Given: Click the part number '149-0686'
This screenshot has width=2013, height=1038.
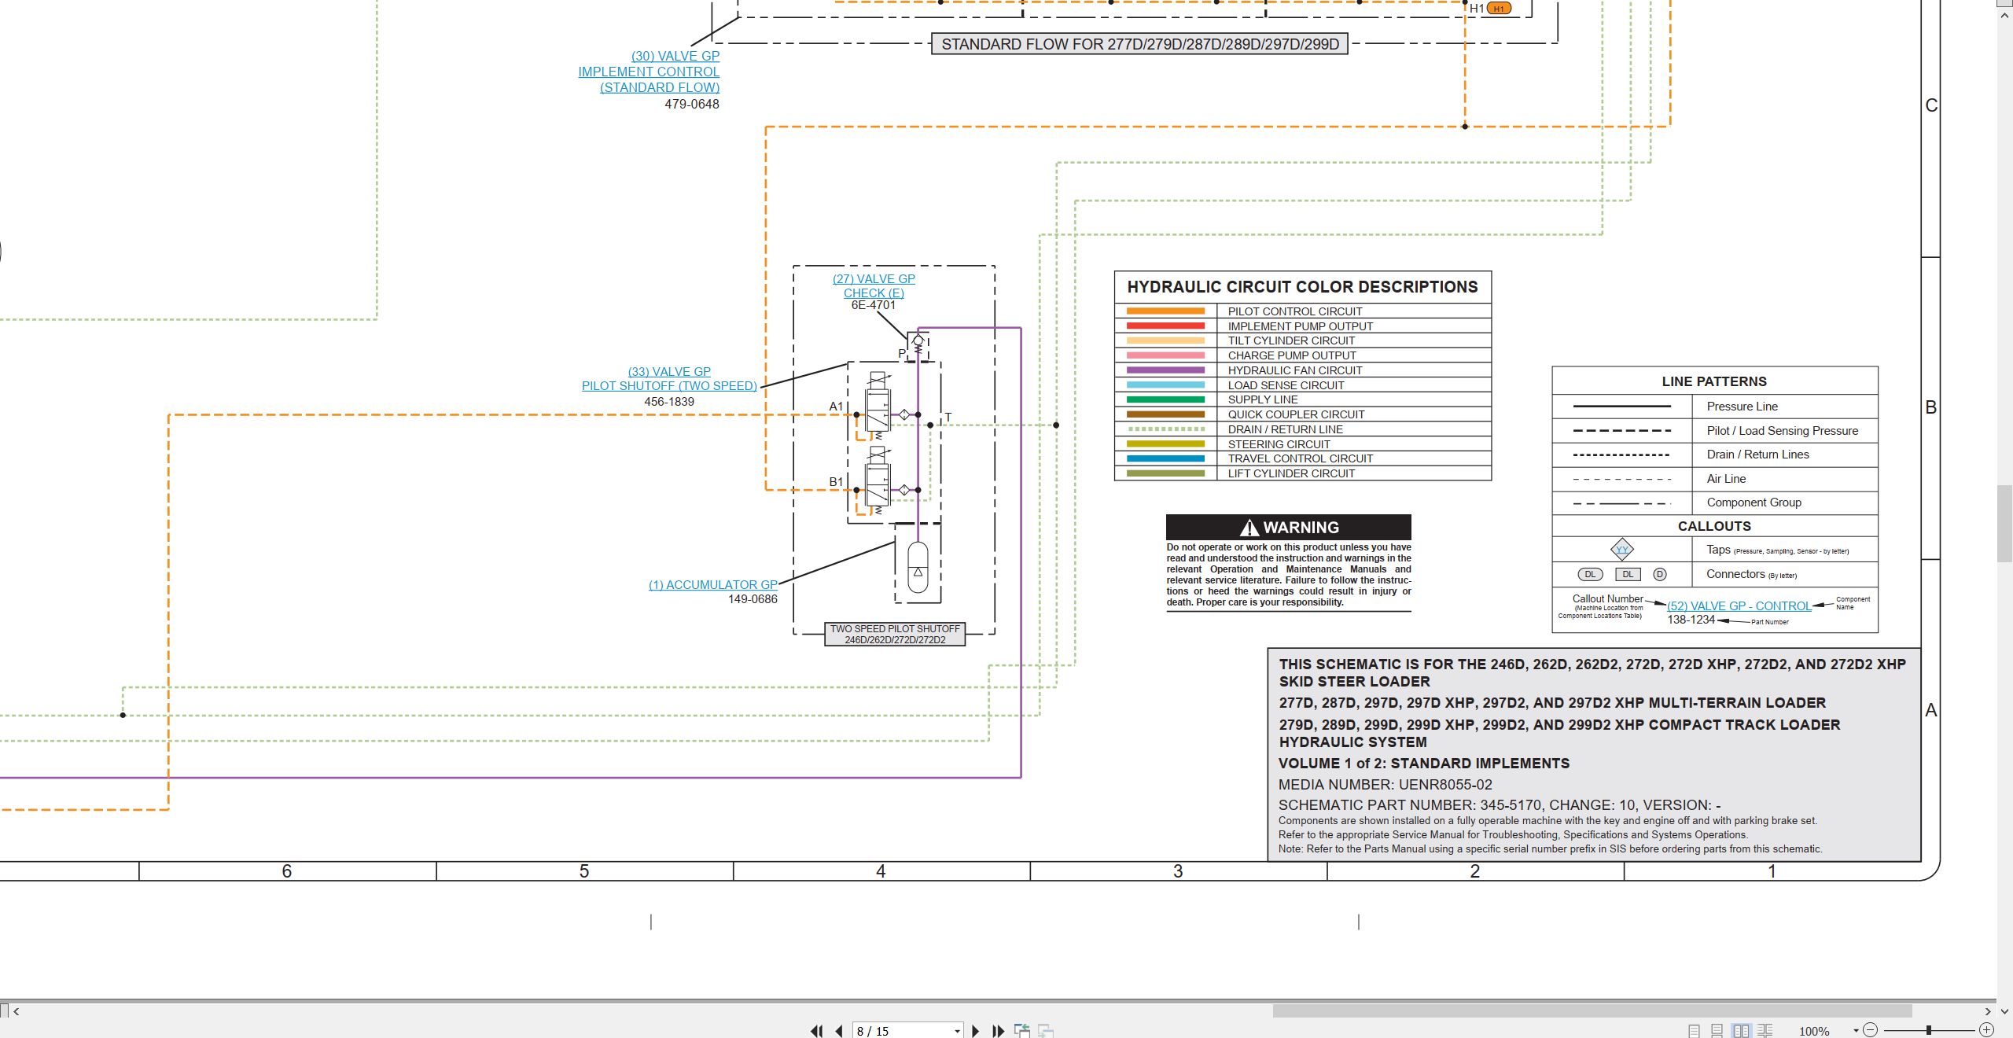Looking at the screenshot, I should coord(753,599).
